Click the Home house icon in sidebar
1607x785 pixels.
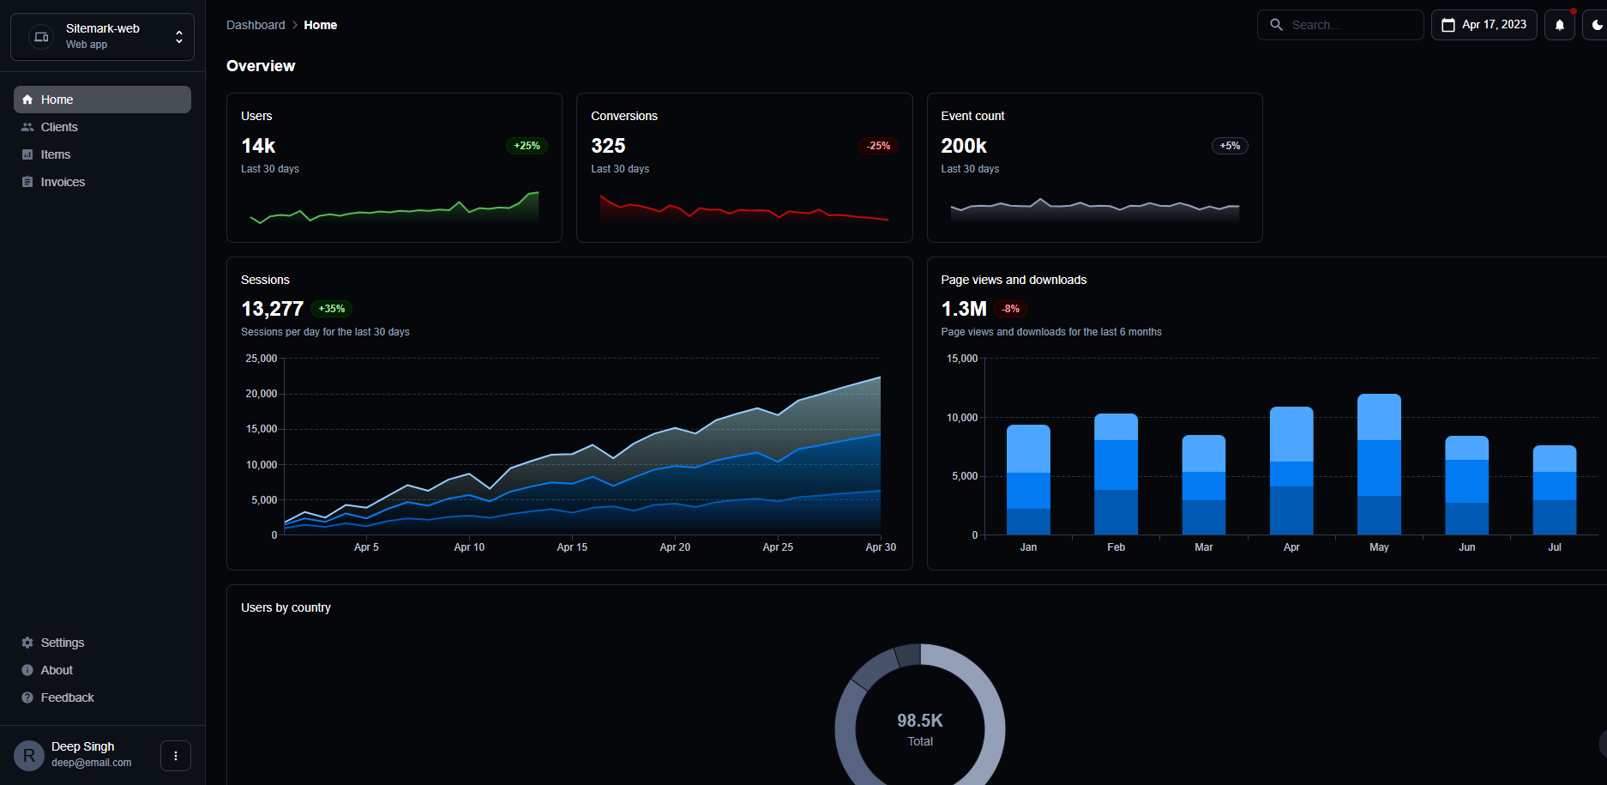(x=27, y=100)
